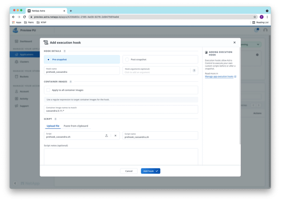Image resolution: width=281 pixels, height=202 pixels.
Task: Open Activity in the sidebar
Action: 25,99
